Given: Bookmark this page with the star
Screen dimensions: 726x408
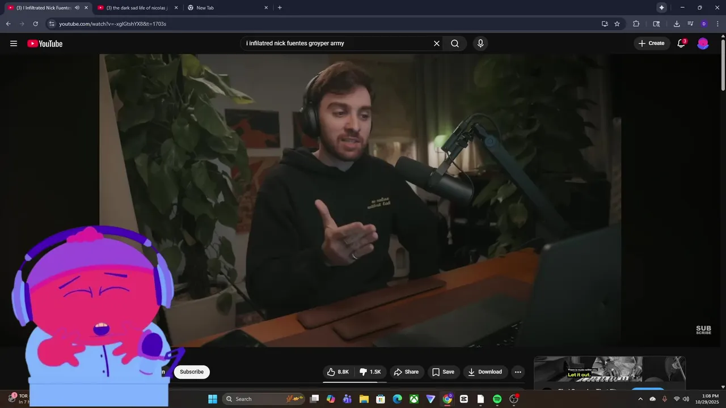Looking at the screenshot, I should point(617,24).
